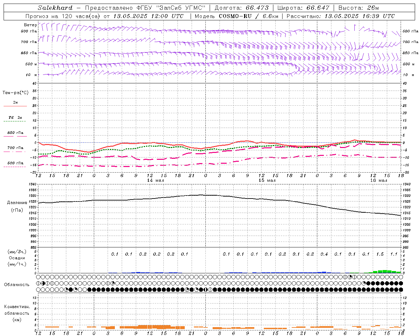Click the 1.1 precipitation value
The height and width of the screenshot is (336, 420).
394,254
